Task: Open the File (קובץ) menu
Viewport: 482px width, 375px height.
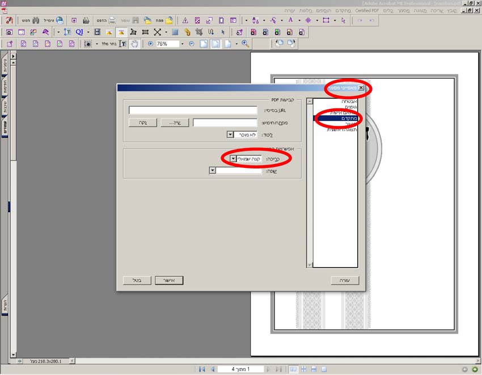Action: (452, 10)
